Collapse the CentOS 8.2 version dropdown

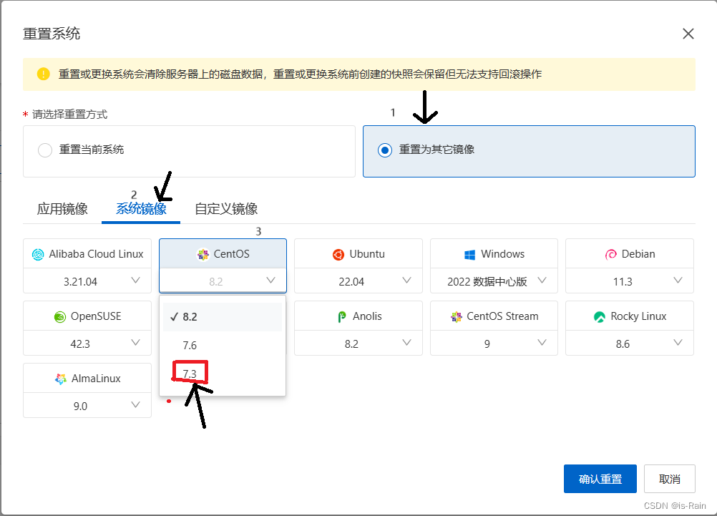[x=223, y=281]
